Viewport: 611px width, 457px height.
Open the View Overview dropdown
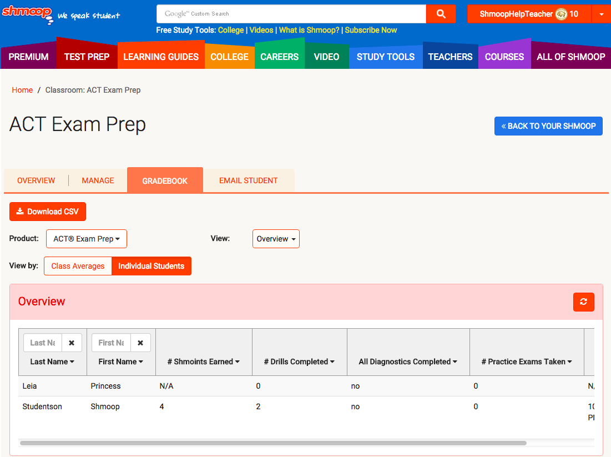point(276,239)
